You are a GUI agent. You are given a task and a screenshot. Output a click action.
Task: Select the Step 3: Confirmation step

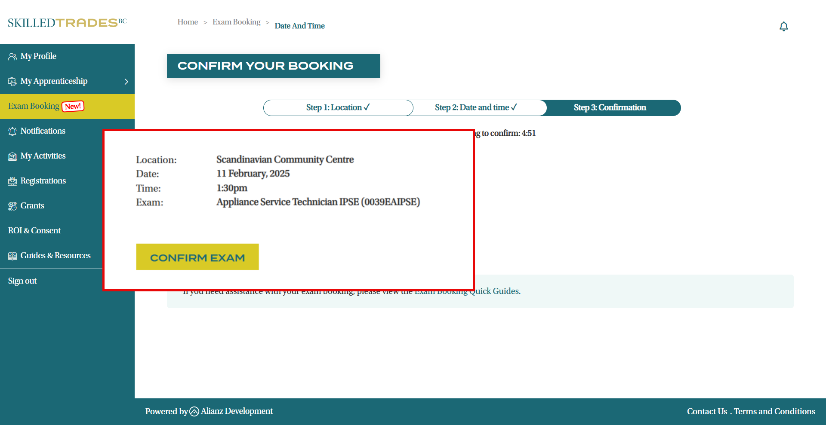pos(610,108)
